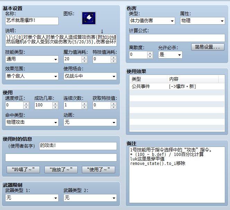Viewport: 230px width, 210px height.
Task: Increase 获取特技值 with the up arrow
Action: pos(113,104)
